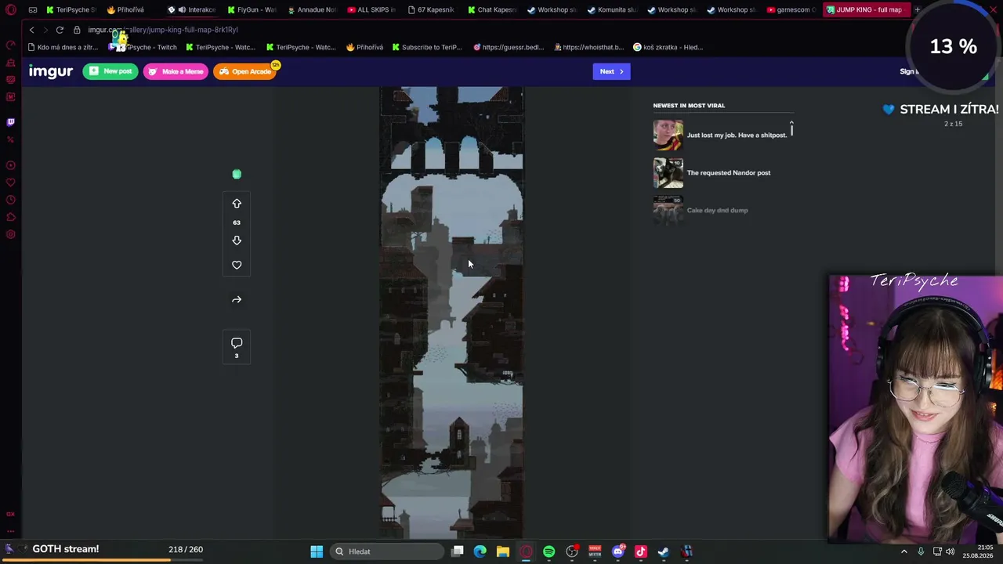Viewport: 1003px width, 564px height.
Task: Open the Komunita tab
Action: tap(612, 10)
